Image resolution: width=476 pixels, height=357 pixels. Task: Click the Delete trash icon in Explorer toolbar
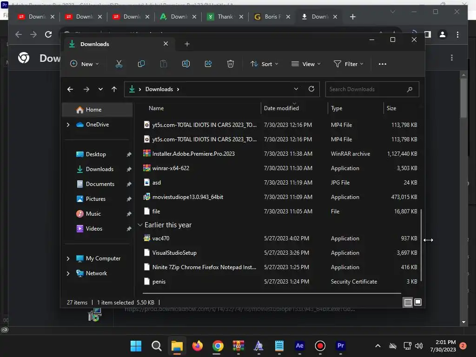231,64
